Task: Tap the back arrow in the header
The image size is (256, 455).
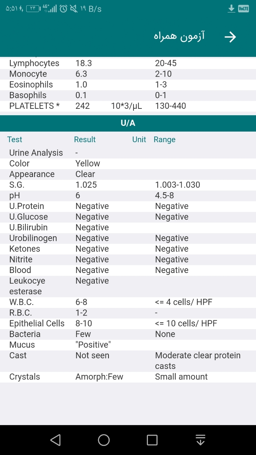Action: pyautogui.click(x=230, y=37)
